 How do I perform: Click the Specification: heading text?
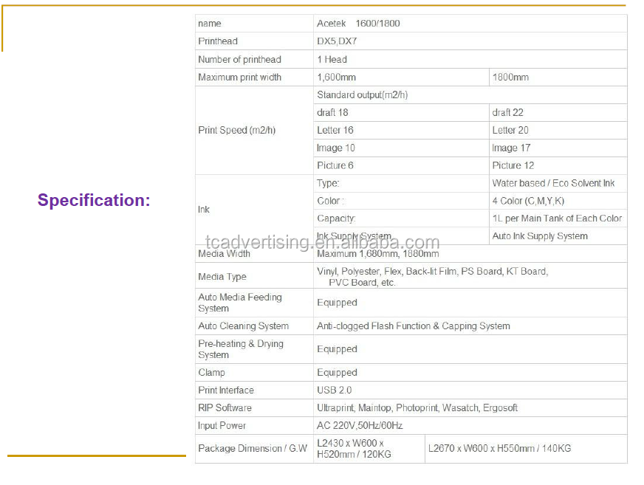(x=94, y=200)
